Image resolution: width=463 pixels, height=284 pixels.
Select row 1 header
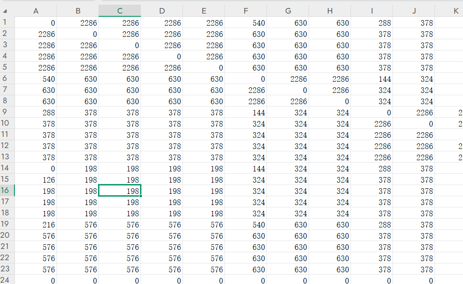click(7, 22)
